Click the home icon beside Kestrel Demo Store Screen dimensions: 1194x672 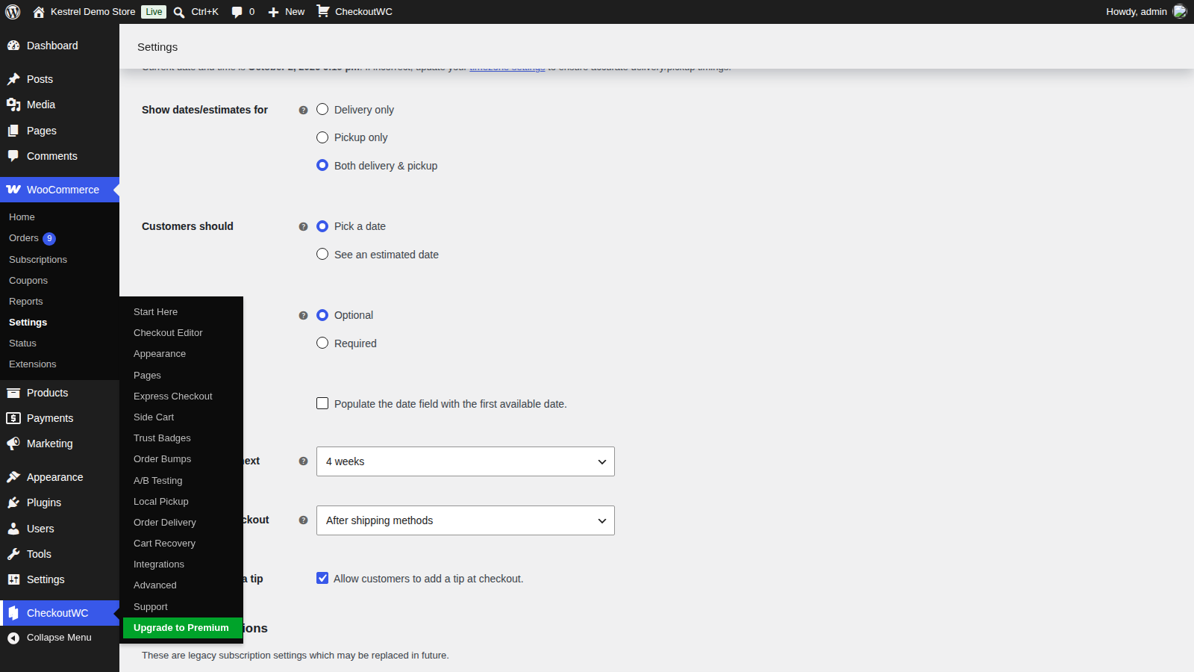[39, 12]
